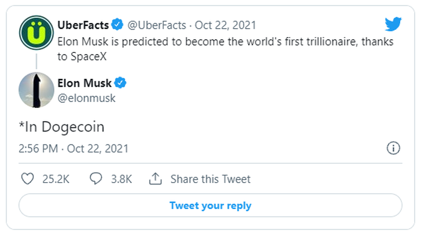421x235 pixels.
Task: Click the @UberFacts handle
Action: click(x=158, y=24)
